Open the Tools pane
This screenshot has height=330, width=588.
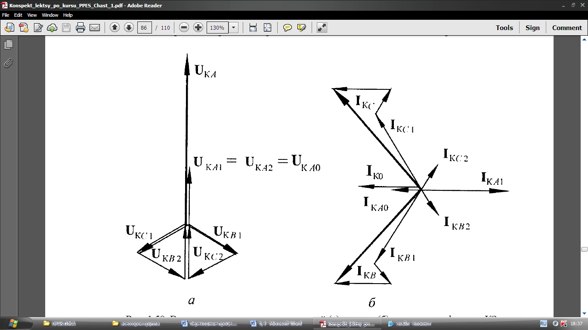(504, 27)
